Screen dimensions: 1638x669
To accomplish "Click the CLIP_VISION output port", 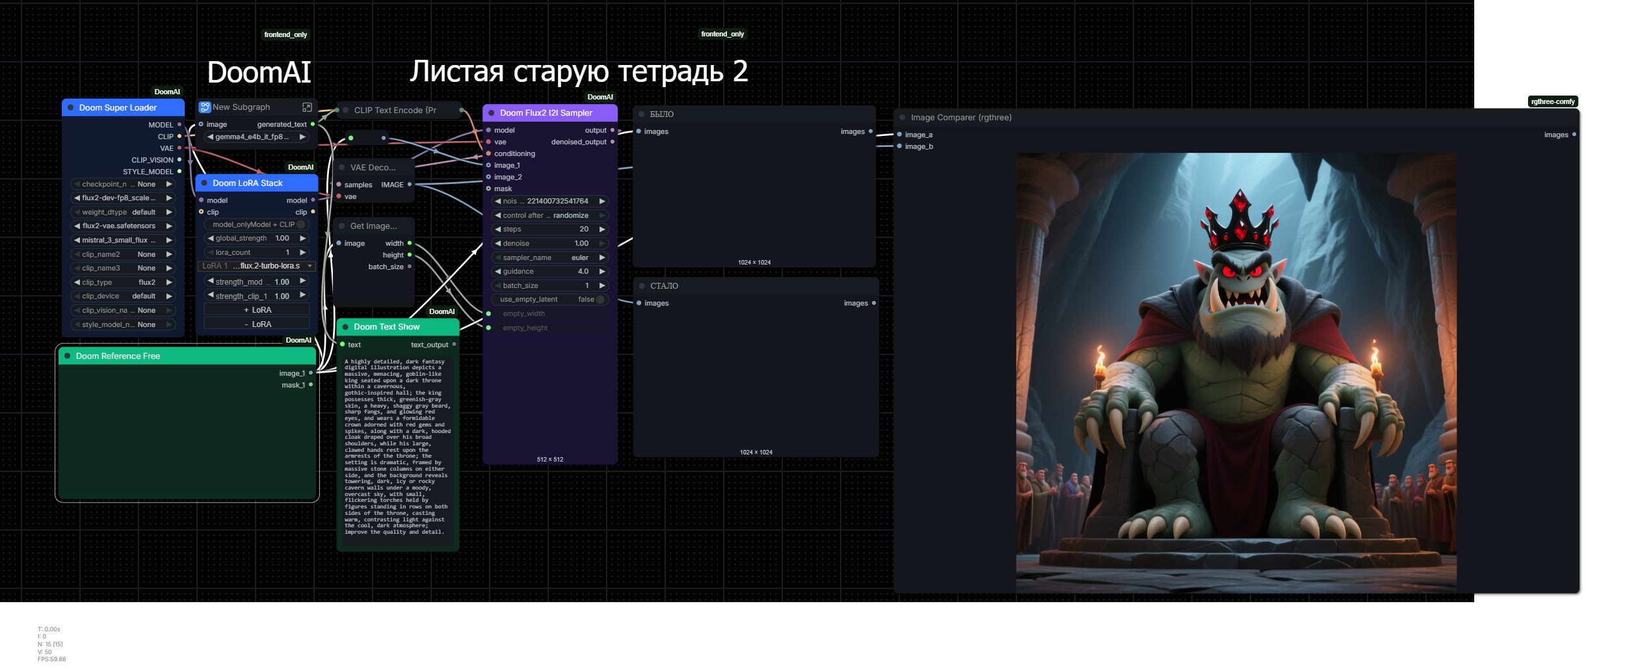I will pos(179,160).
